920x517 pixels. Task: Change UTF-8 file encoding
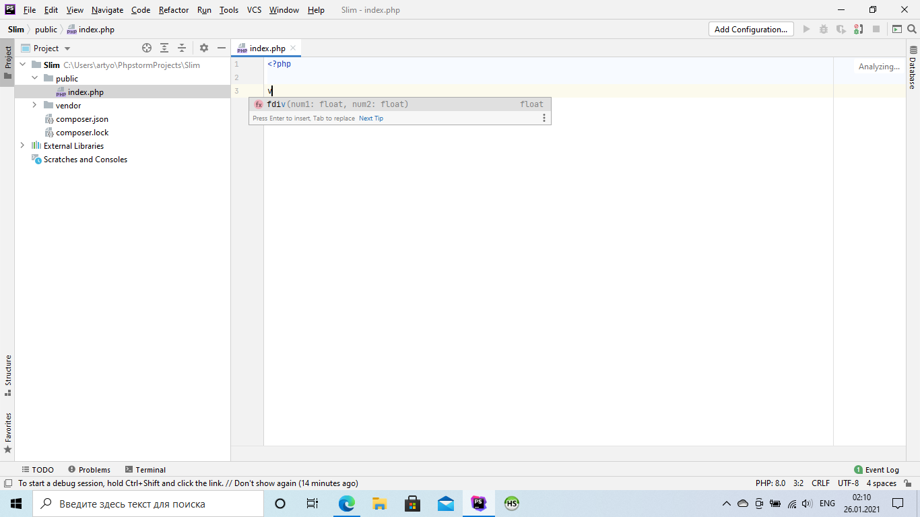pos(848,483)
